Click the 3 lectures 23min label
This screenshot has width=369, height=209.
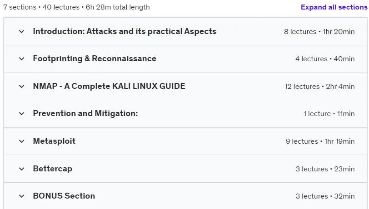click(325, 169)
